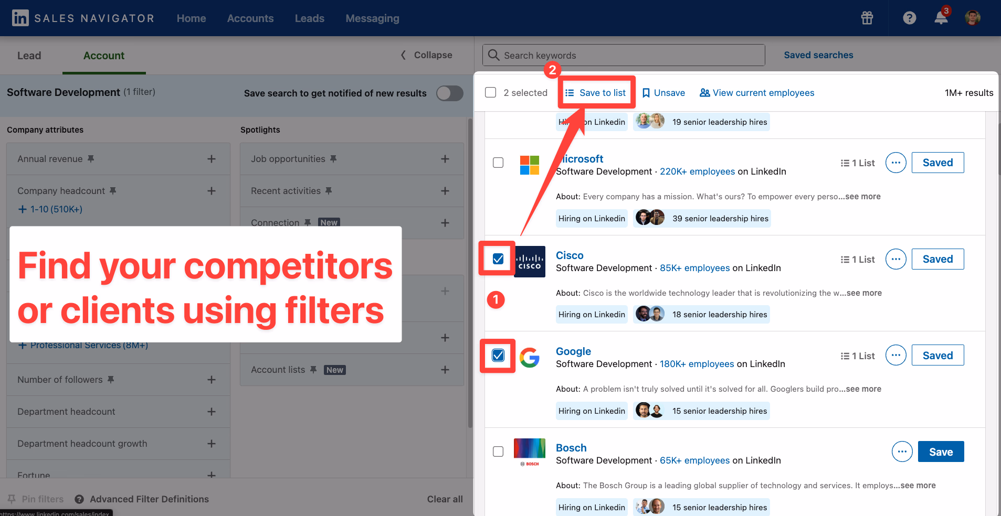Open 220K+ employees link for Microsoft

pyautogui.click(x=697, y=171)
